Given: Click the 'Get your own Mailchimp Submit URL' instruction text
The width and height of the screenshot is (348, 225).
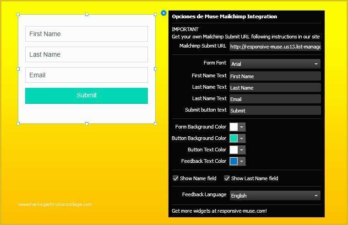Looking at the screenshot, I should coord(246,37).
